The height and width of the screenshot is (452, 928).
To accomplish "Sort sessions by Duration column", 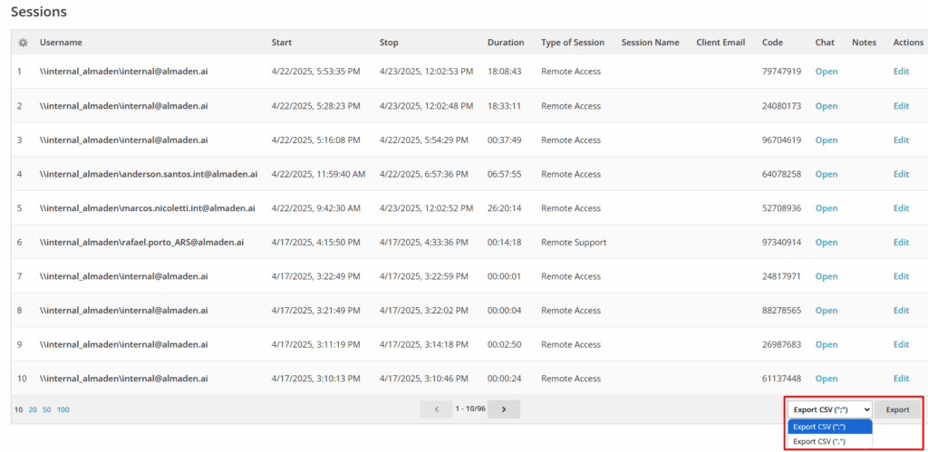I will pyautogui.click(x=505, y=43).
